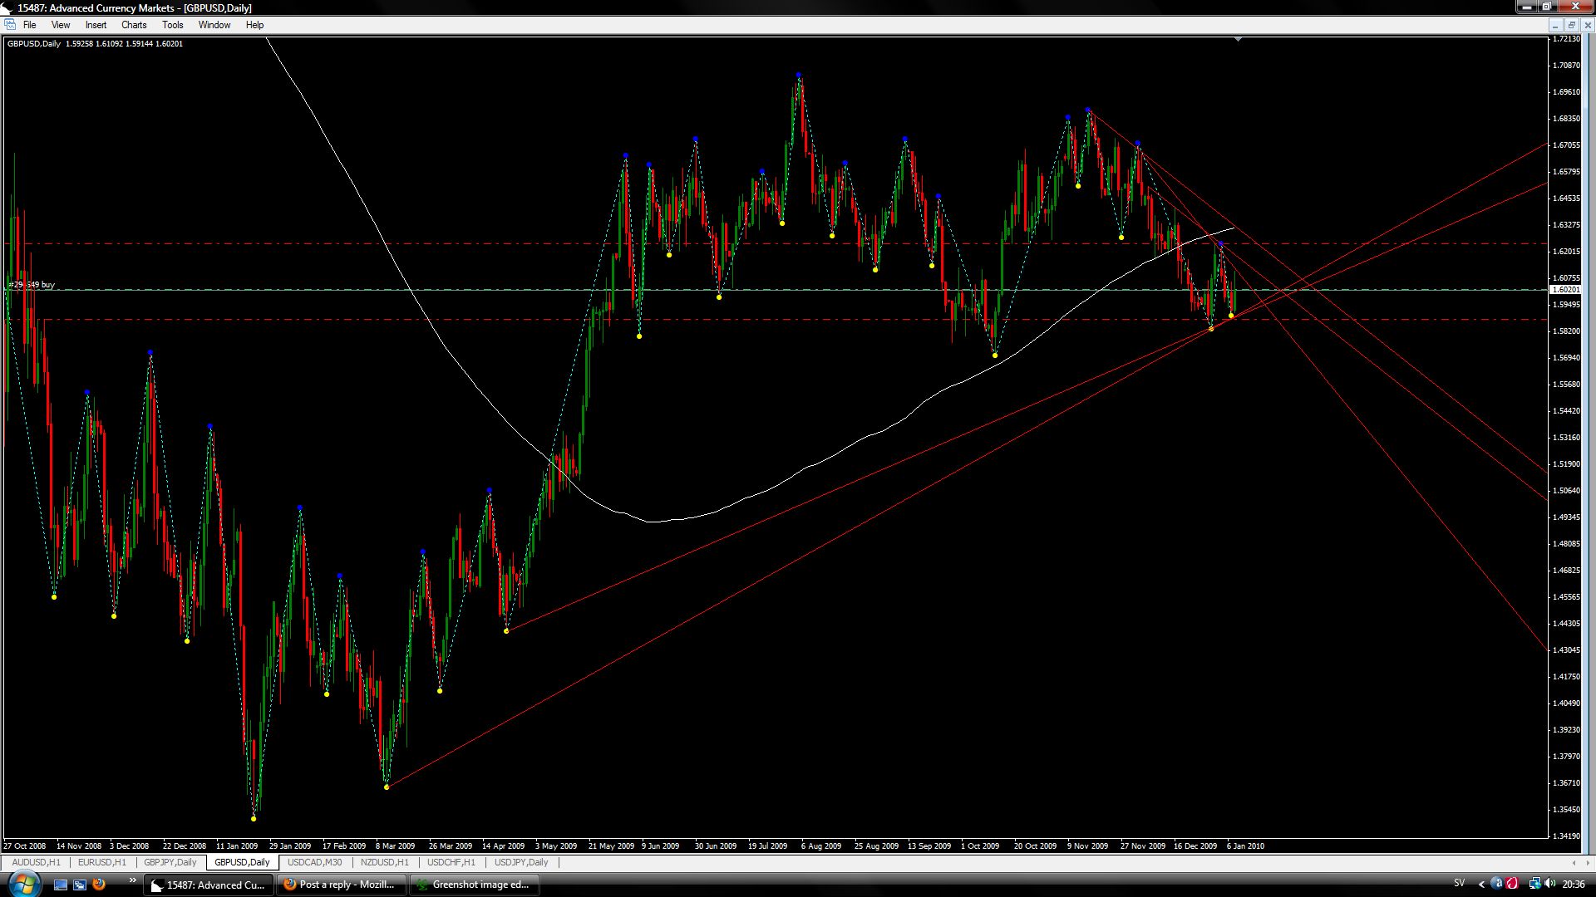Open the Charts menu
The height and width of the screenshot is (897, 1596).
click(134, 25)
